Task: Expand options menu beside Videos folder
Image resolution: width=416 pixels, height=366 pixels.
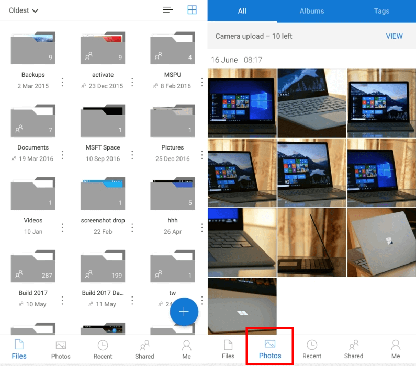Action: click(63, 227)
